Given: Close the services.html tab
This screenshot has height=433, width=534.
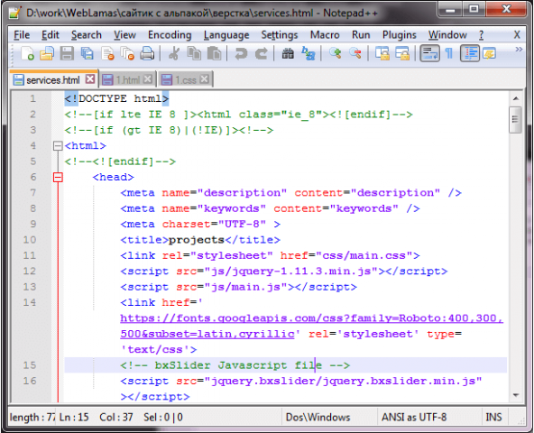Looking at the screenshot, I should (x=90, y=79).
